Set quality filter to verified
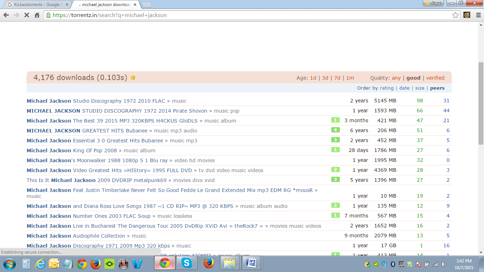This screenshot has height=272, width=484. pyautogui.click(x=435, y=78)
